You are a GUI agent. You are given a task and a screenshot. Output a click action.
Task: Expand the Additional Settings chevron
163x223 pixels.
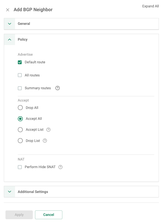point(10,192)
